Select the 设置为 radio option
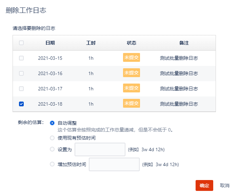The width and height of the screenshot is (240, 196). (x=52, y=149)
